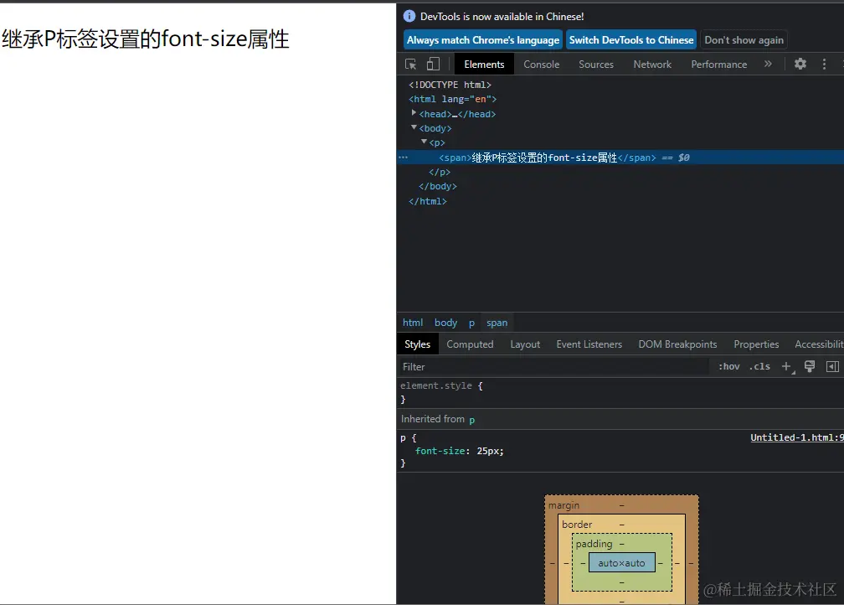
Task: Click the new style rule plus icon
Action: [785, 366]
